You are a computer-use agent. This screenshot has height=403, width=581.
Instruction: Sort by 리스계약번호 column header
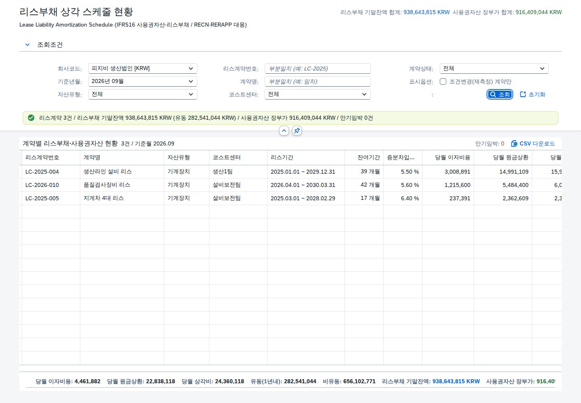(x=51, y=158)
